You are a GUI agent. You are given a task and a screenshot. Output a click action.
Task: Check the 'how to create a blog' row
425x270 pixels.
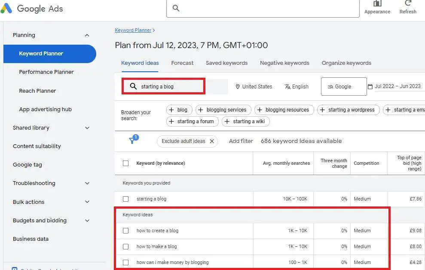coord(125,231)
